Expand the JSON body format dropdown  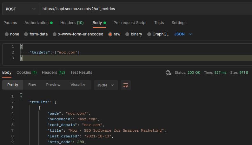pos(183,34)
